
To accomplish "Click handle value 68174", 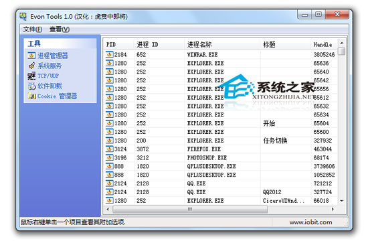I will point(321,158).
